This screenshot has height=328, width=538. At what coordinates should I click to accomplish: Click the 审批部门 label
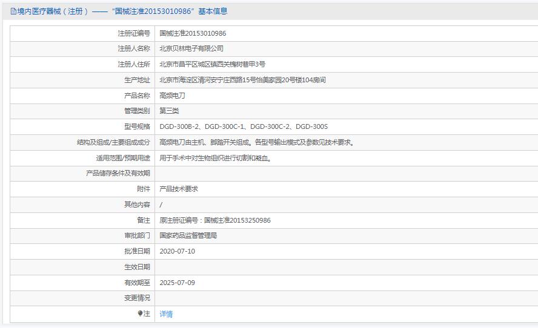[138, 235]
